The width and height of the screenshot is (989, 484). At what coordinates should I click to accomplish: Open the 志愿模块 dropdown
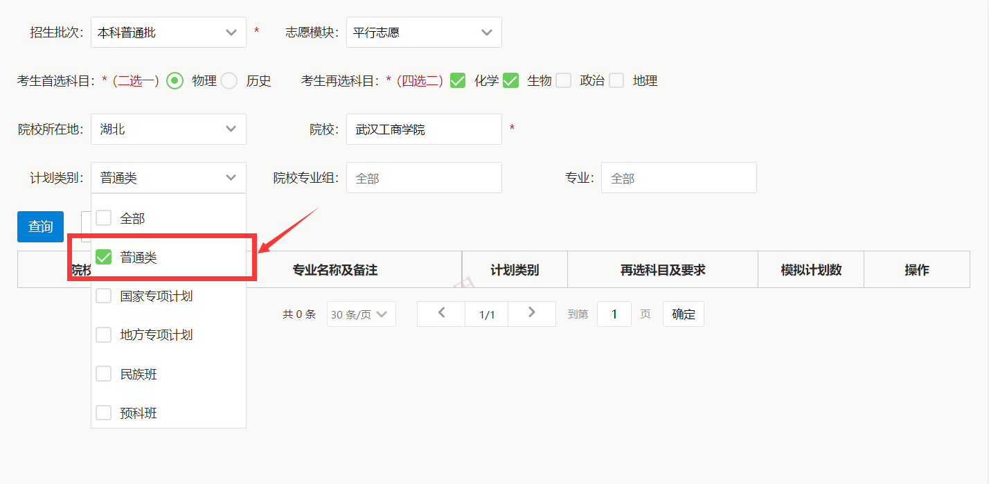423,32
